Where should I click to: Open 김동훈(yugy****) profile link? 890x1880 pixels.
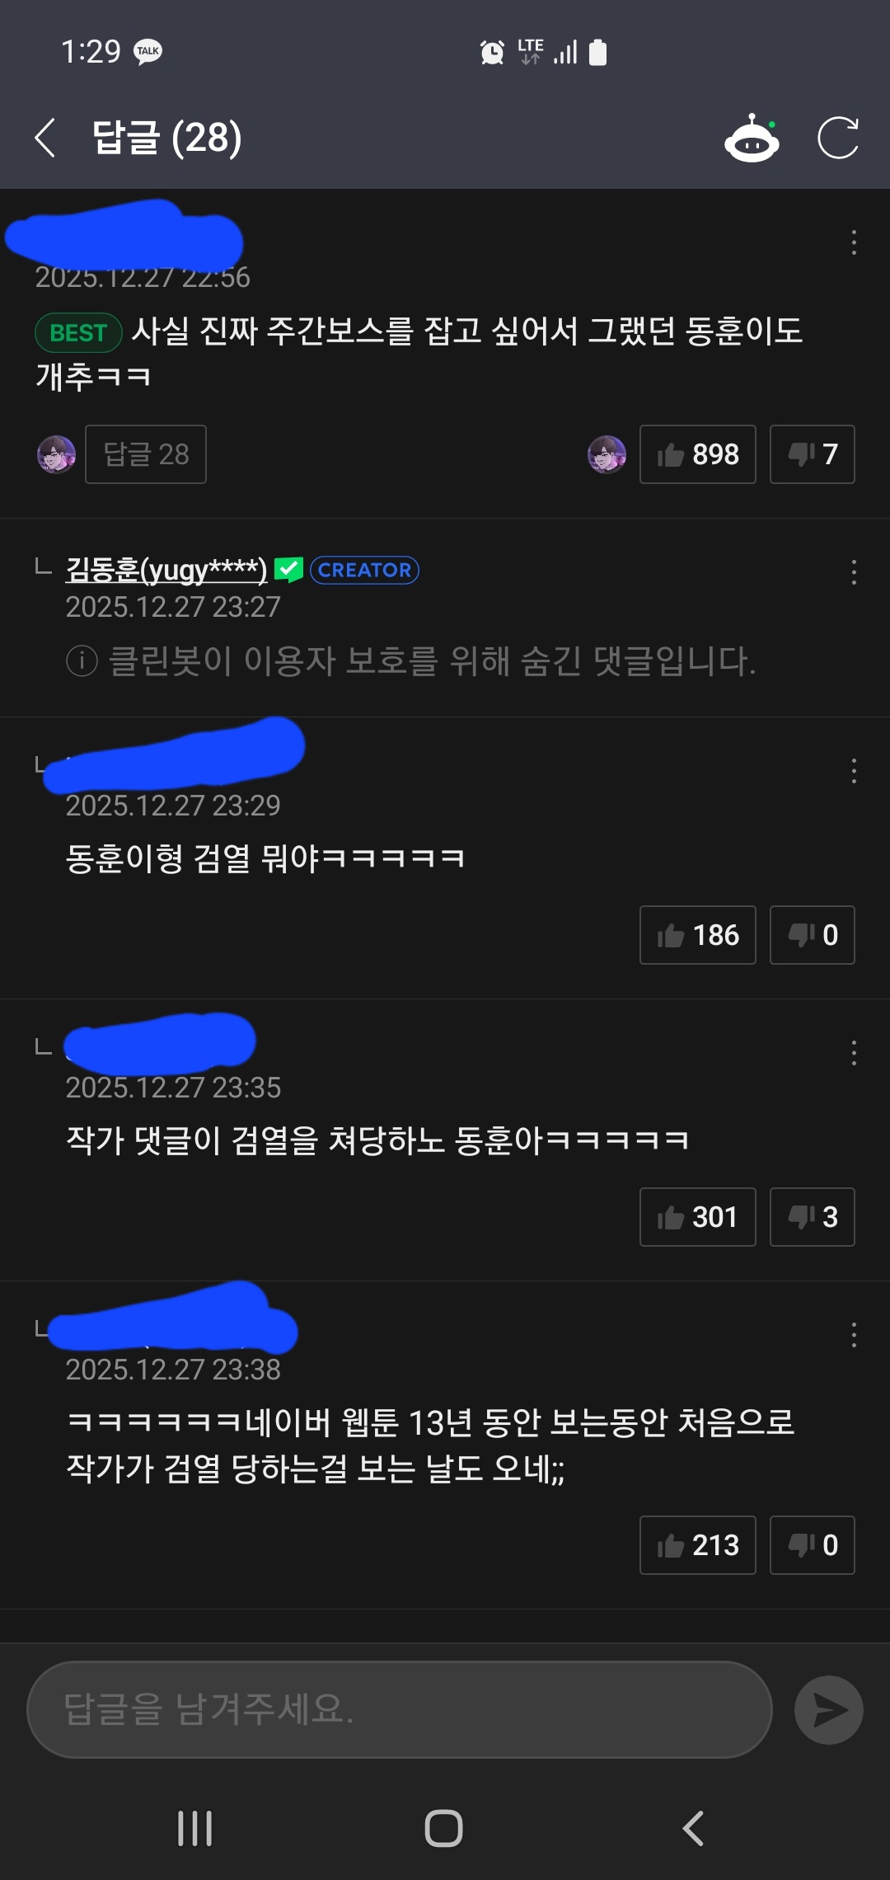[166, 570]
